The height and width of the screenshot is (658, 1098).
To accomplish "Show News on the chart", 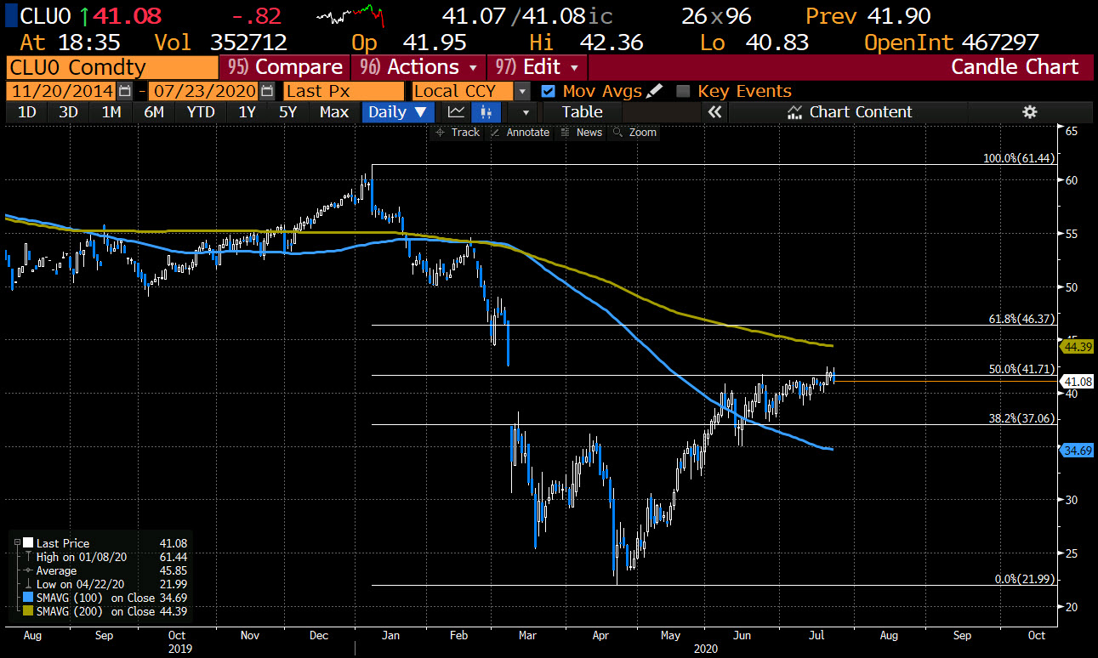I will pyautogui.click(x=582, y=133).
